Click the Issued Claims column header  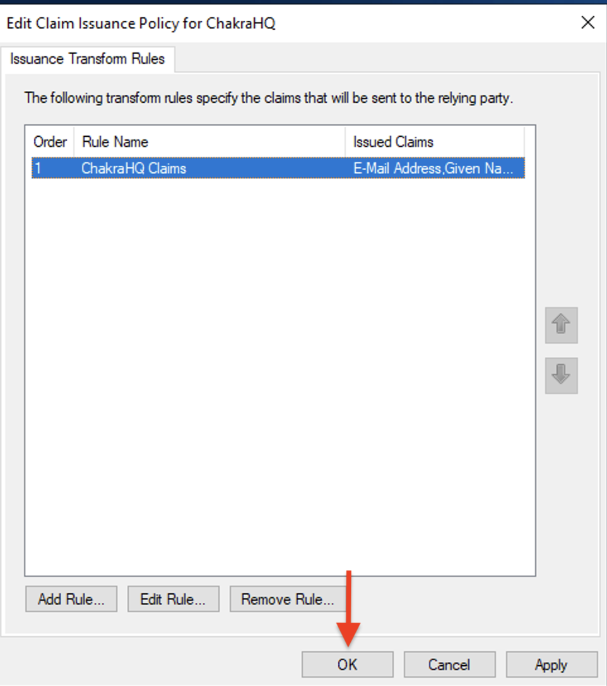(433, 142)
